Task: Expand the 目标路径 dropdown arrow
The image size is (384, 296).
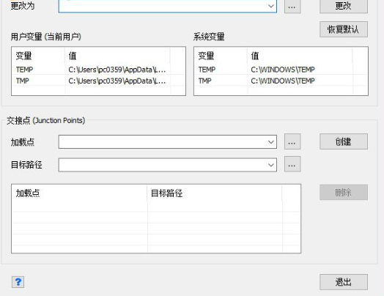Action: (x=271, y=165)
